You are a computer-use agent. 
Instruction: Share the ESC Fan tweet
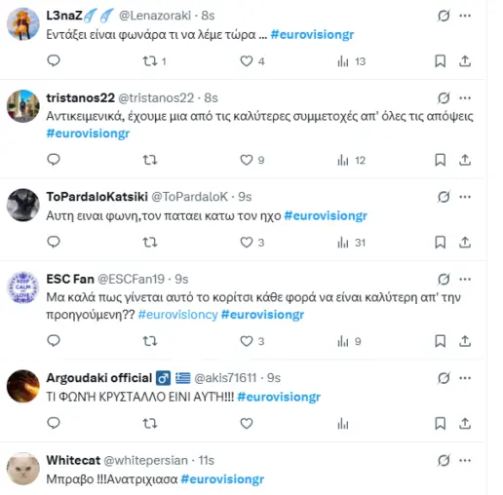(465, 341)
